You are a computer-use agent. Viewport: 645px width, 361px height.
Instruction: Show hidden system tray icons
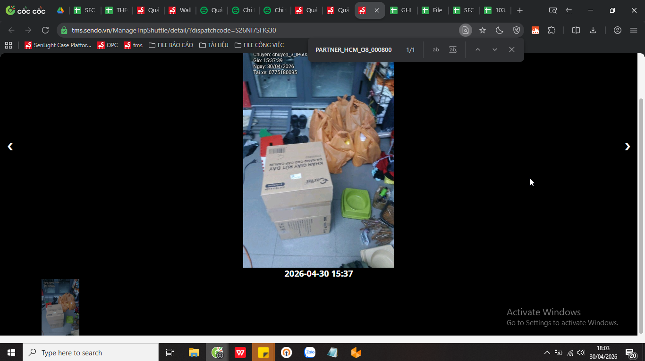click(547, 353)
